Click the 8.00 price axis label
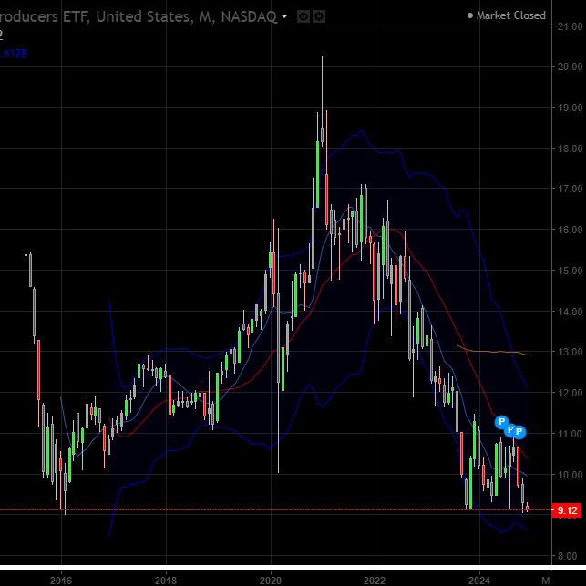 point(568,556)
